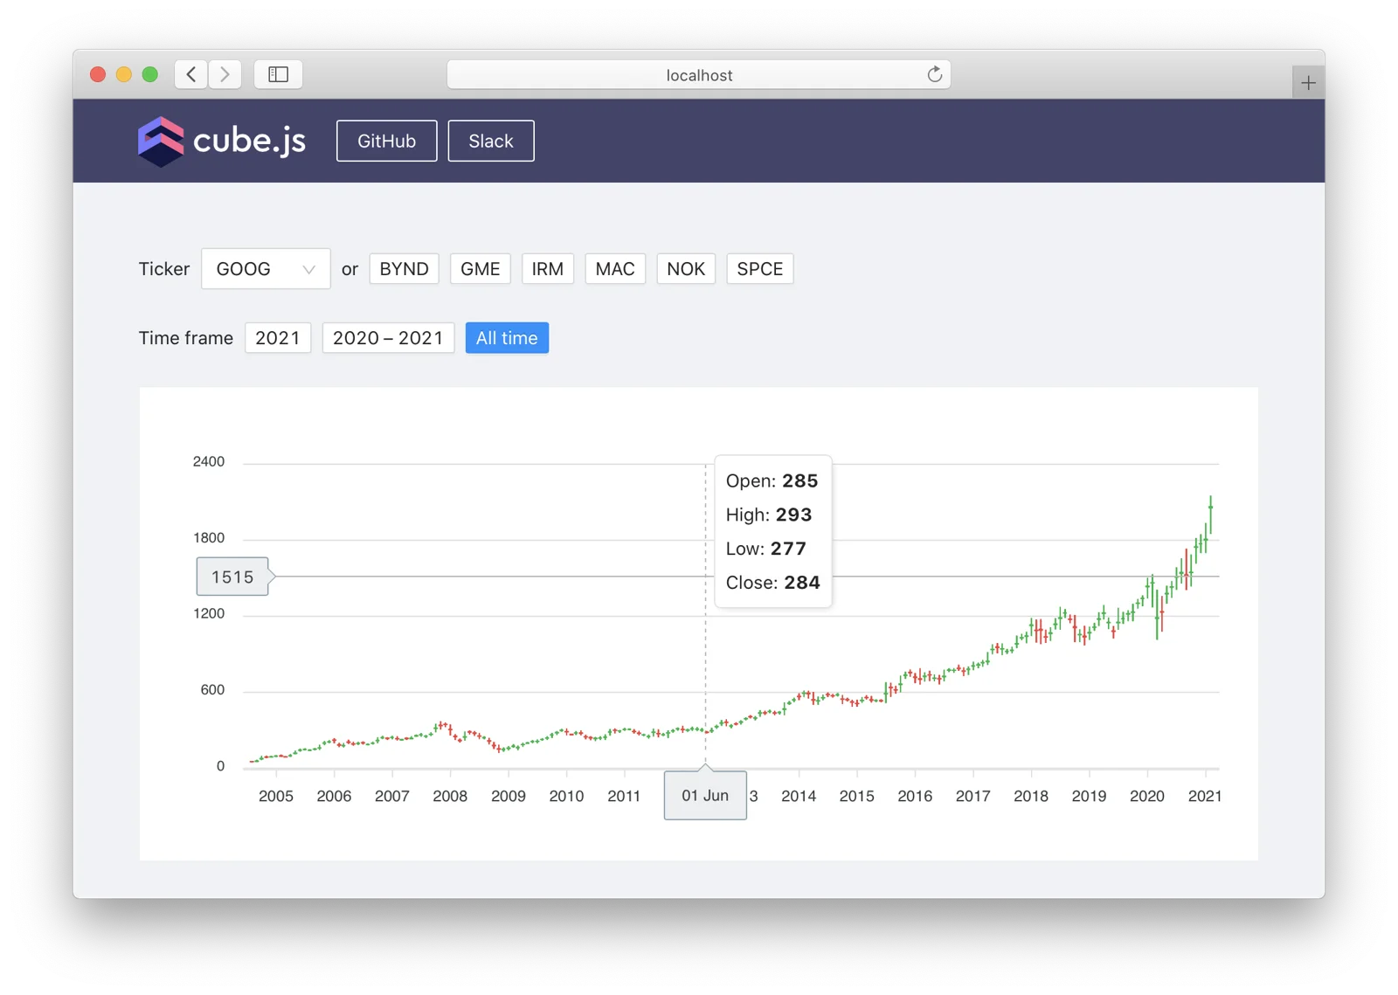1398x995 pixels.
Task: Click the green fullscreen window button
Action: 150,74
